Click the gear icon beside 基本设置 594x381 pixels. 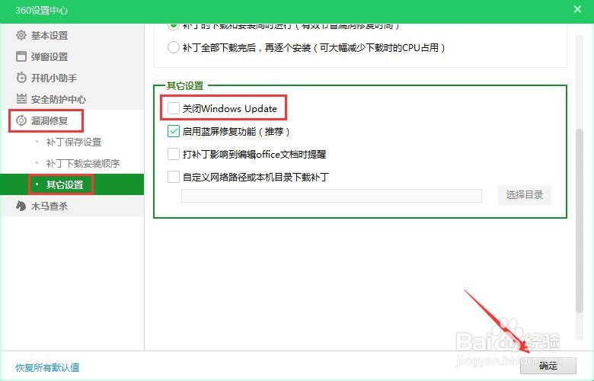click(21, 35)
